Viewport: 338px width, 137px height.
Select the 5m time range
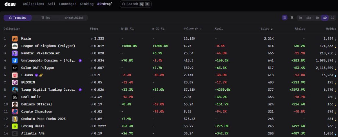[x=300, y=18]
